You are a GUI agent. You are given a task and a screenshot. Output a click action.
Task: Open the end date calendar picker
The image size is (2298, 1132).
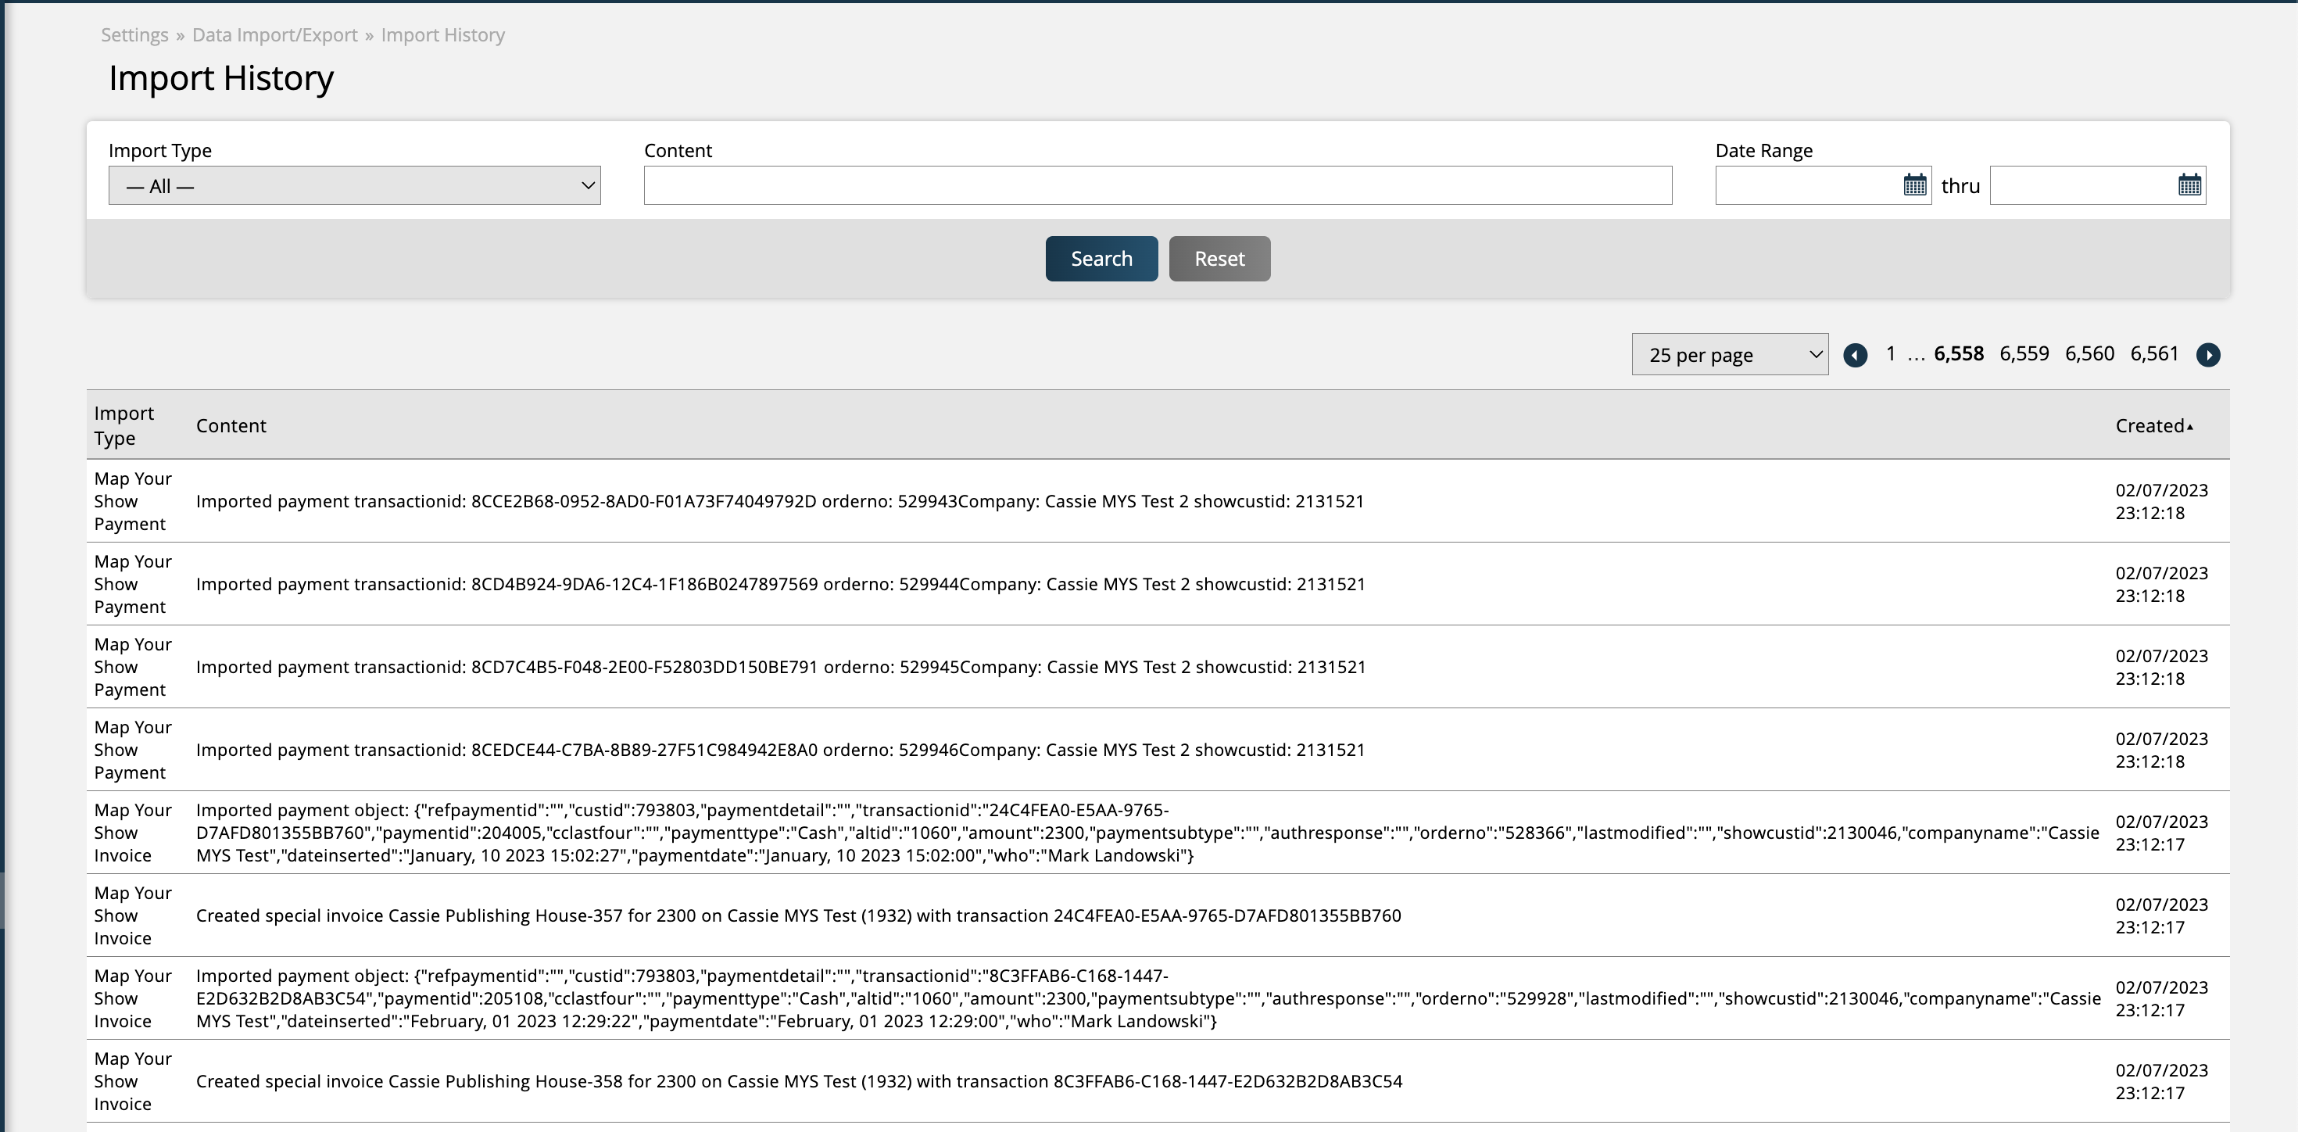pos(2189,184)
